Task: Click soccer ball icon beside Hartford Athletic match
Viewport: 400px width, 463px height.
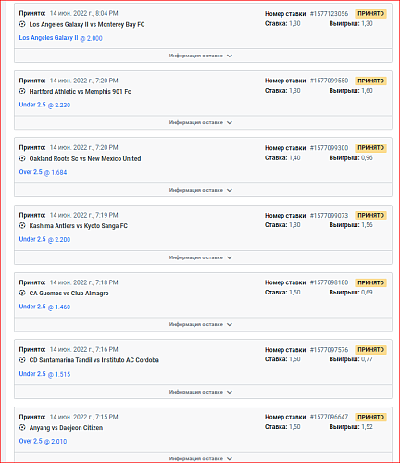Action: pos(22,91)
